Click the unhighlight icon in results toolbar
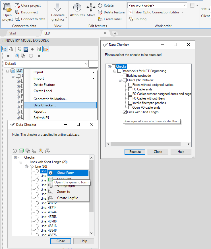The image size is (211, 249). tap(28, 151)
